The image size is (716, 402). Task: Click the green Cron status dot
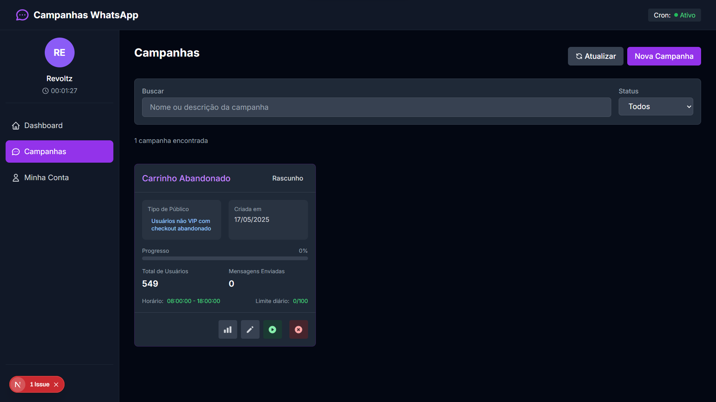pos(676,15)
